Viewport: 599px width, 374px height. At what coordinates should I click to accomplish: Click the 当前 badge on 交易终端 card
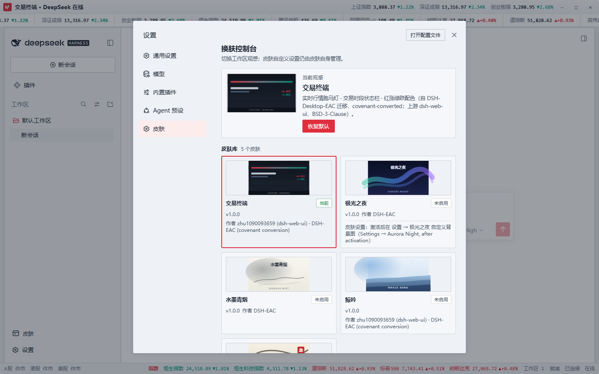[324, 203]
